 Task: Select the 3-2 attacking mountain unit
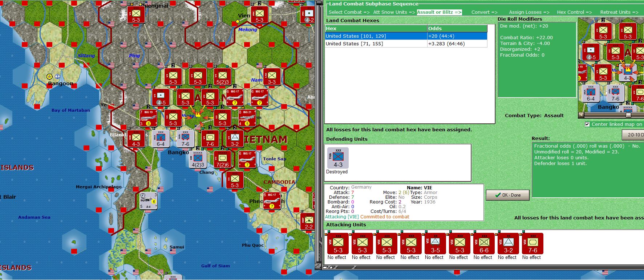tap(508, 243)
